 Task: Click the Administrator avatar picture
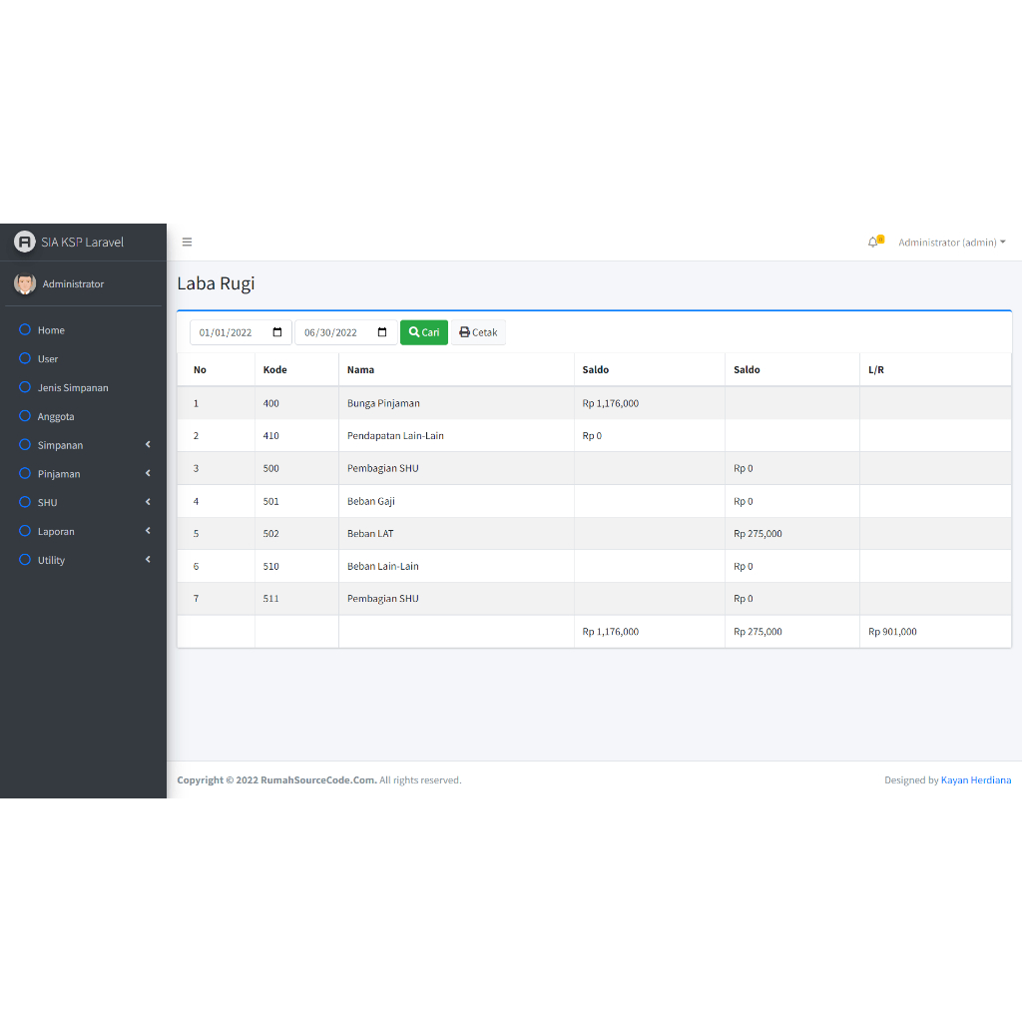tap(25, 283)
